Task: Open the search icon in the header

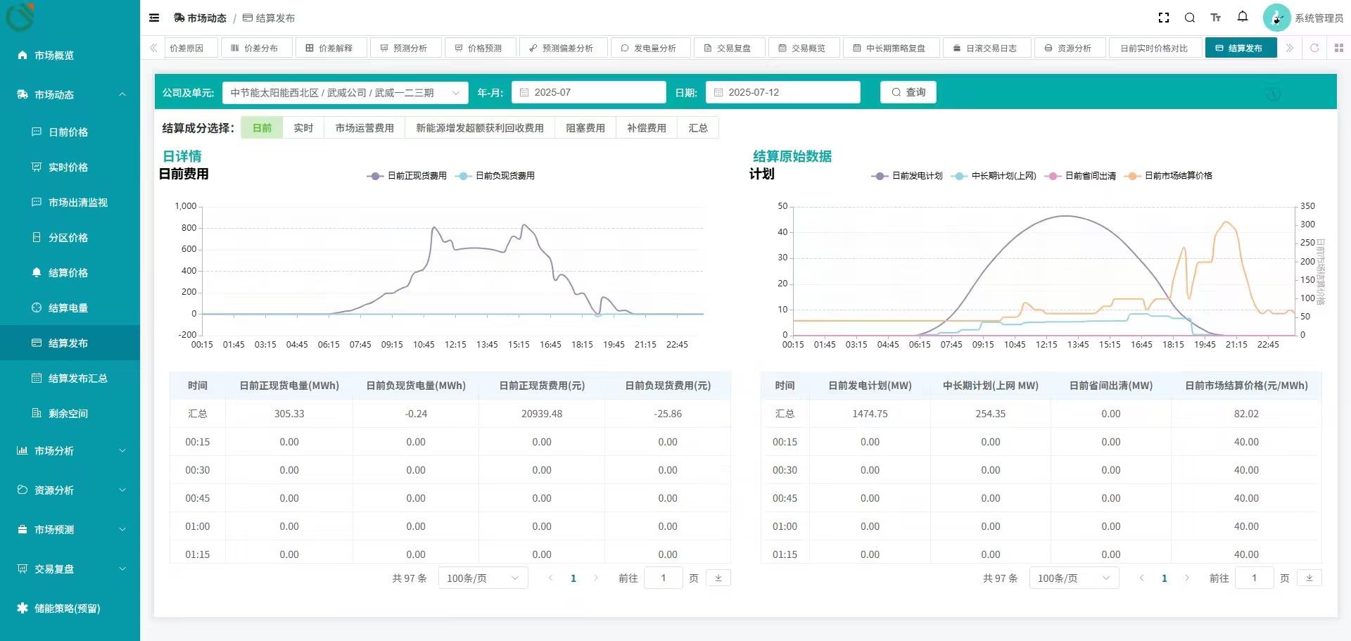Action: tap(1190, 18)
